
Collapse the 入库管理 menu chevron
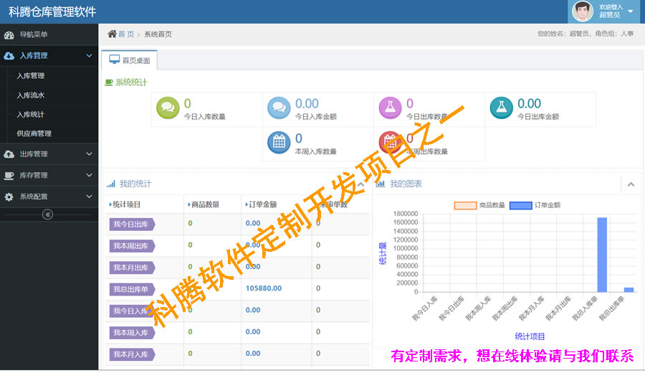pyautogui.click(x=90, y=55)
